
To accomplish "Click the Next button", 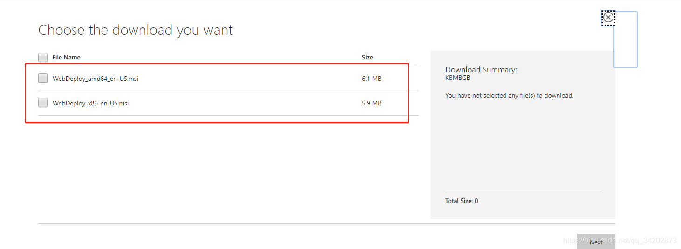I will pos(596,242).
